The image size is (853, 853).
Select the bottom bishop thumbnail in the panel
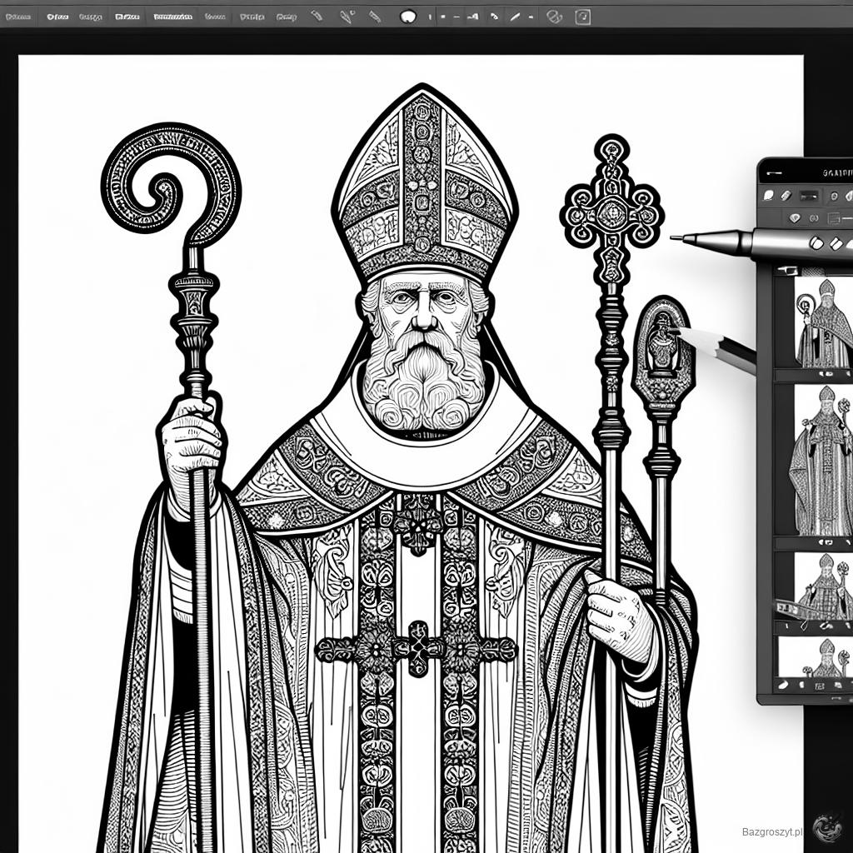pos(816,657)
